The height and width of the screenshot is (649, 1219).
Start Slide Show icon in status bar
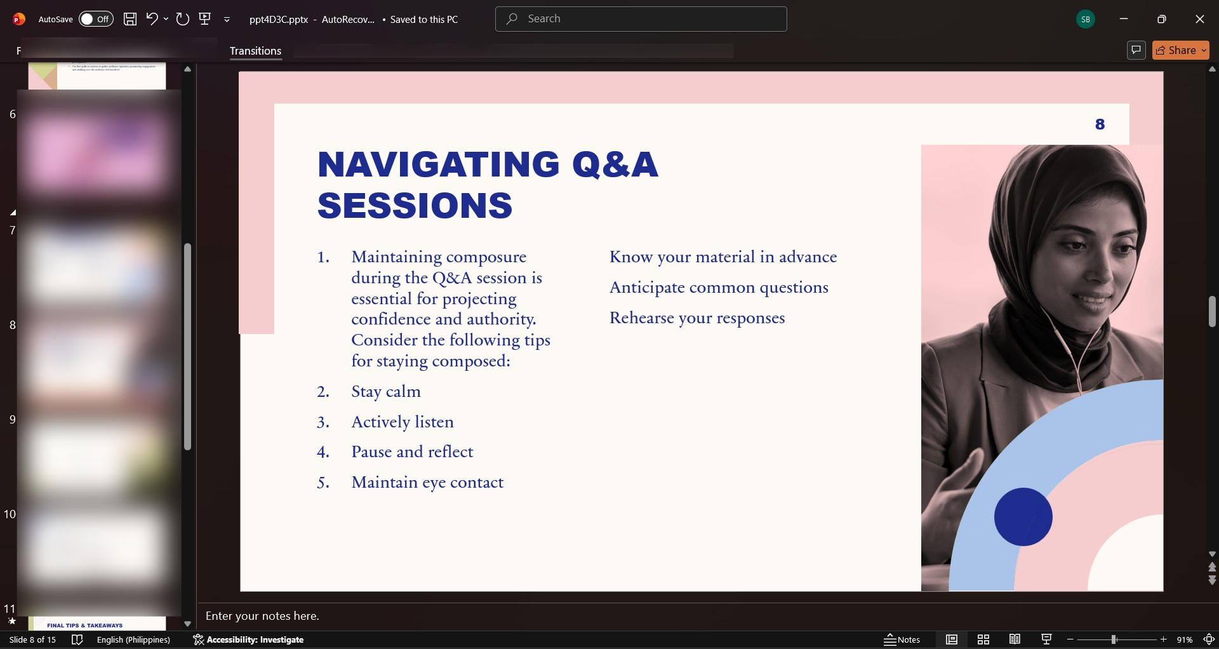coord(1047,639)
